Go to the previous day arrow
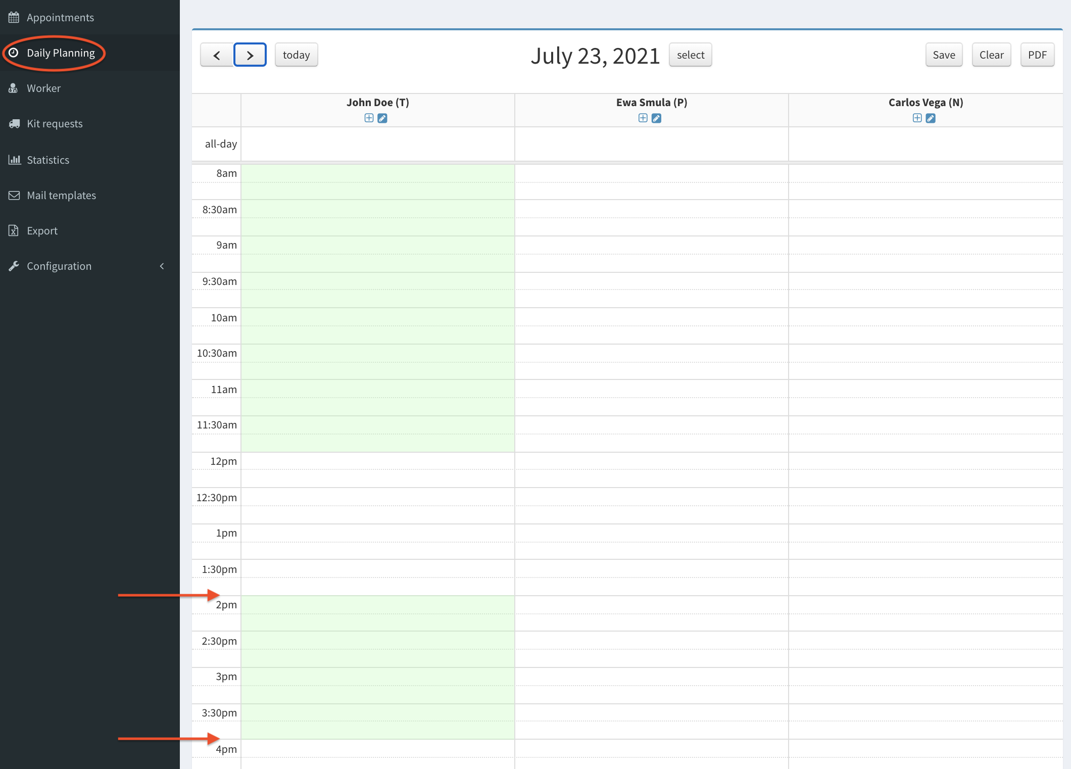The image size is (1071, 769). click(x=217, y=55)
